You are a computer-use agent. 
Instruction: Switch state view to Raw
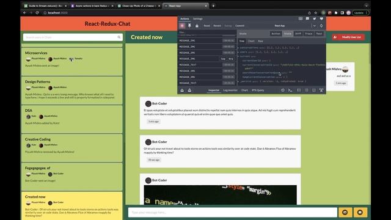(x=260, y=41)
